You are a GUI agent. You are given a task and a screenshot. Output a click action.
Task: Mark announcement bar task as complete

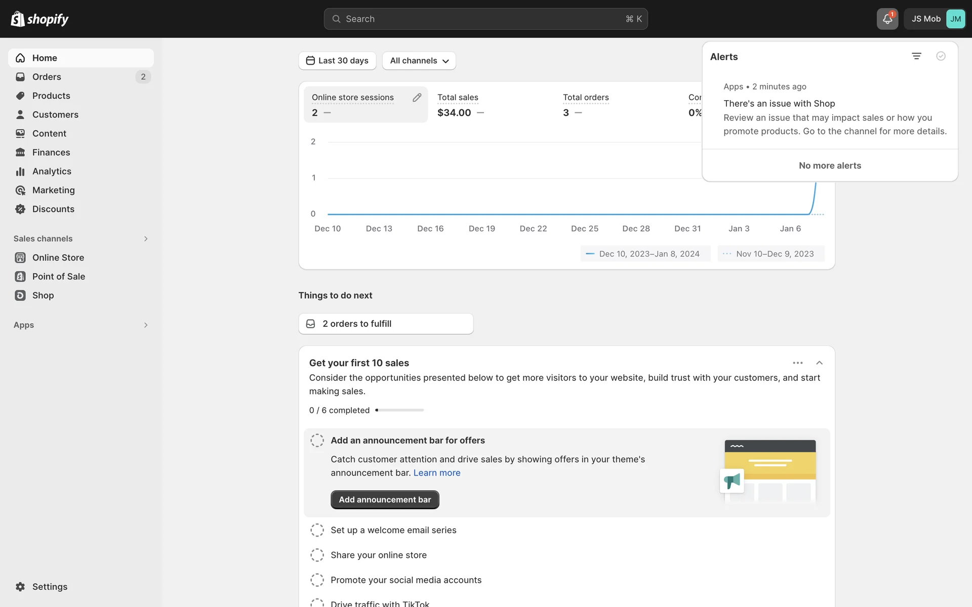(x=317, y=441)
